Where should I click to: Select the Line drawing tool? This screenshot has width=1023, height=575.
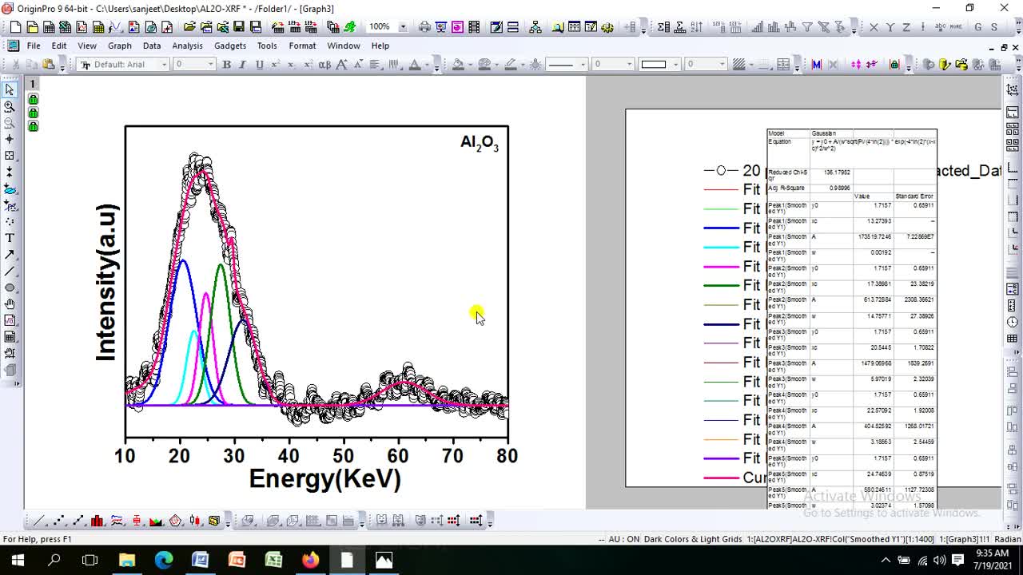click(x=10, y=271)
